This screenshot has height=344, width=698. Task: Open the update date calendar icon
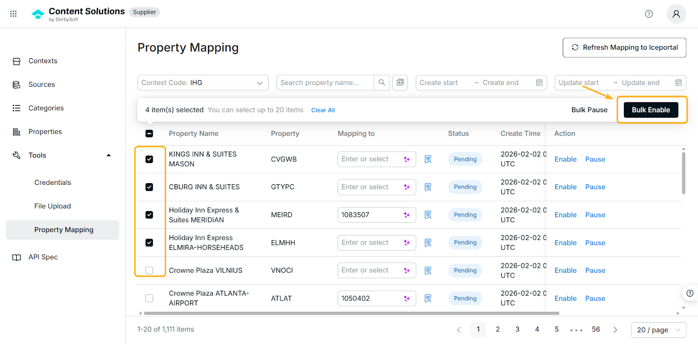(678, 83)
